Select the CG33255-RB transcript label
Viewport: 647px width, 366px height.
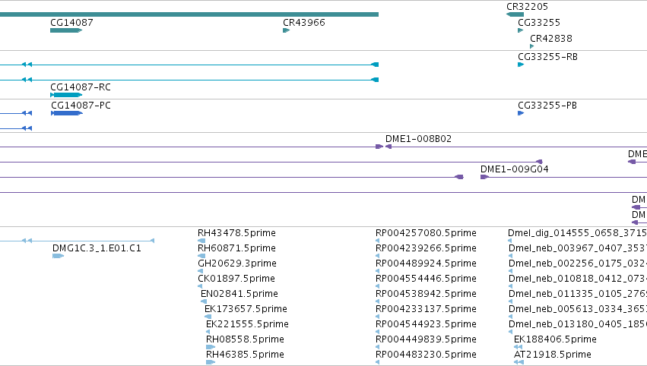(547, 56)
